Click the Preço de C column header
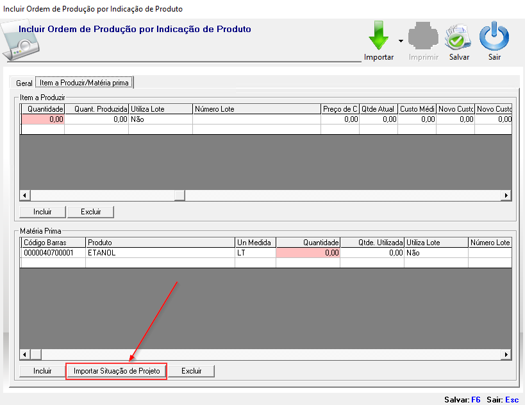 (x=340, y=109)
